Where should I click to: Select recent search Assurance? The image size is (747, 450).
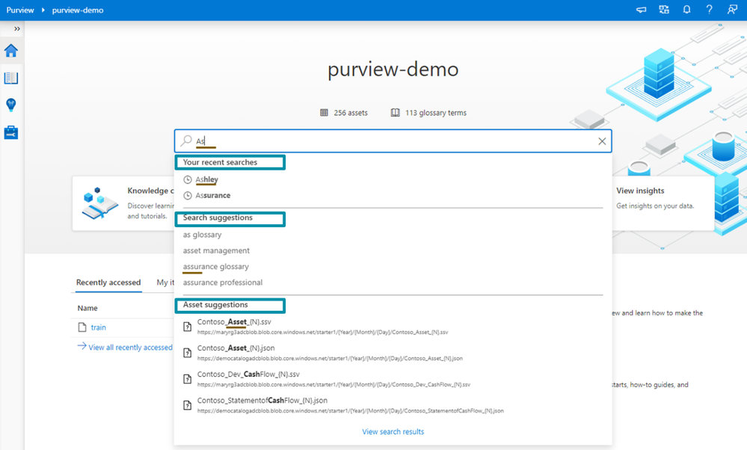[212, 195]
